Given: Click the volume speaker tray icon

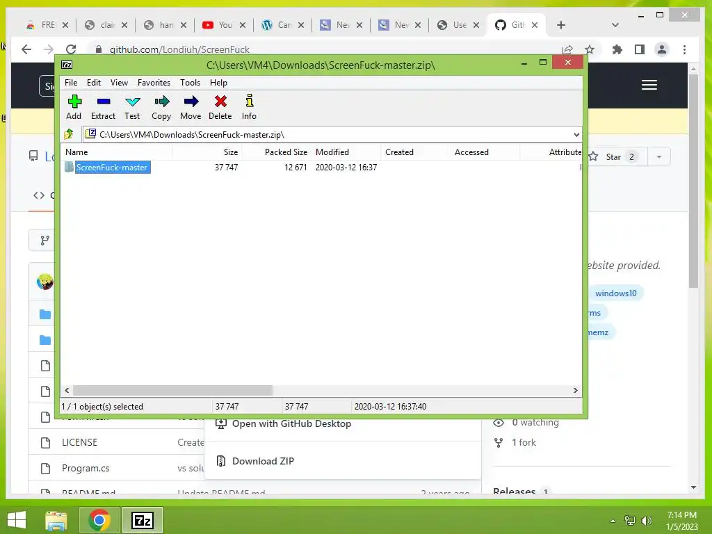Looking at the screenshot, I should 646,521.
